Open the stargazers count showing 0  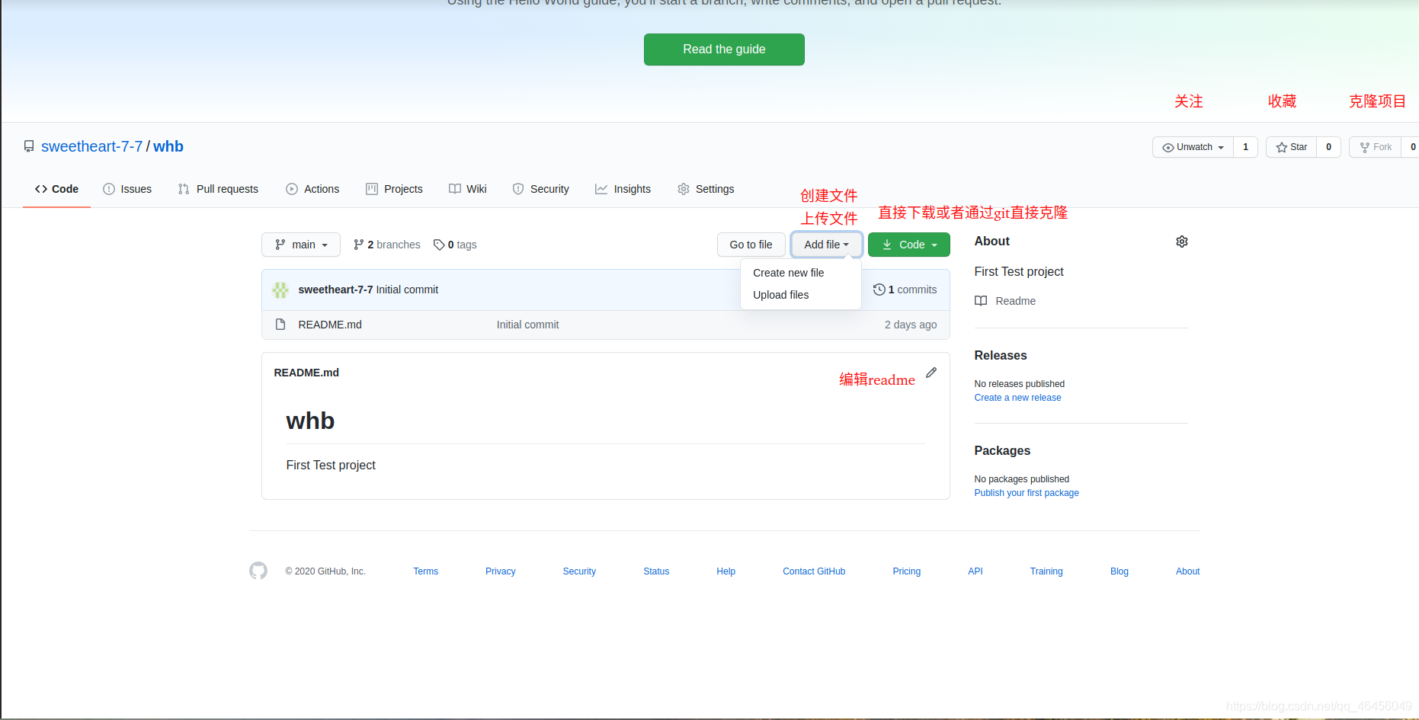point(1328,147)
